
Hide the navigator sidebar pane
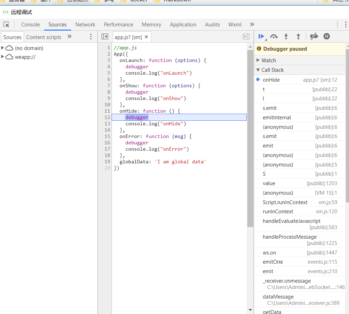coord(104,37)
